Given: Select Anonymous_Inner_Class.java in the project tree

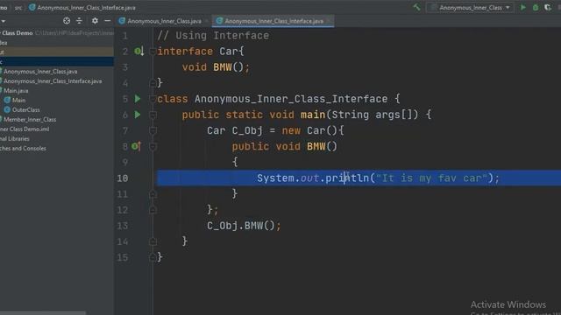Looking at the screenshot, I should 40,72.
